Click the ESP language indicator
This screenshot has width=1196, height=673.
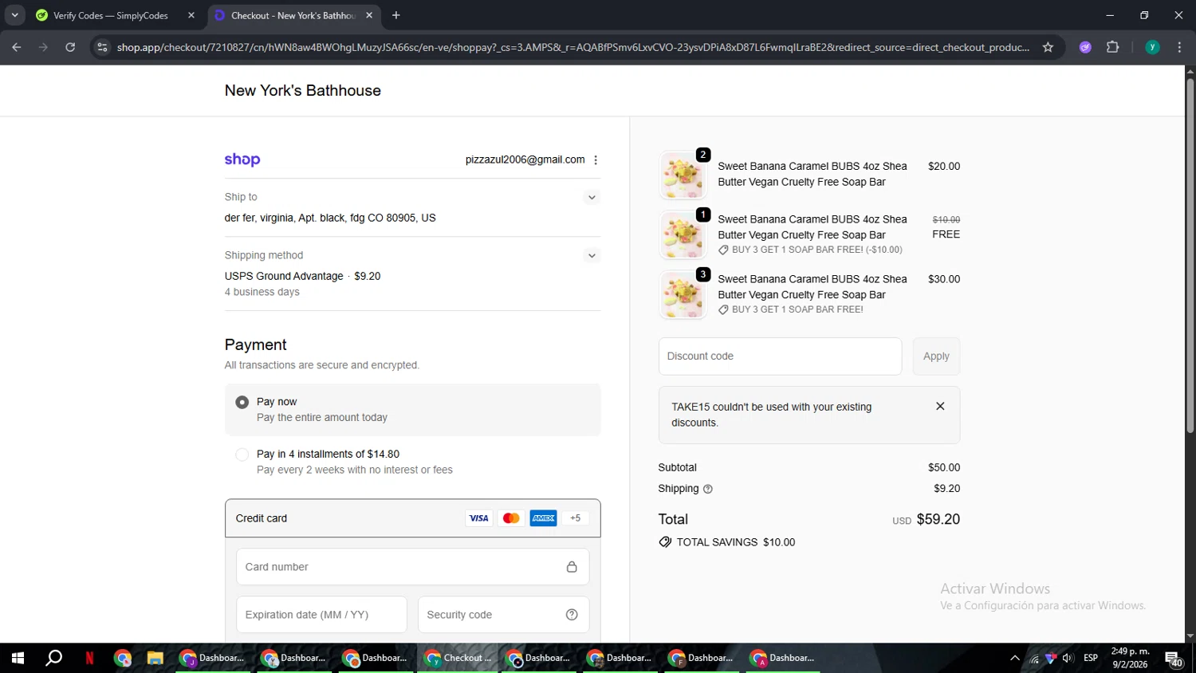pyautogui.click(x=1091, y=658)
